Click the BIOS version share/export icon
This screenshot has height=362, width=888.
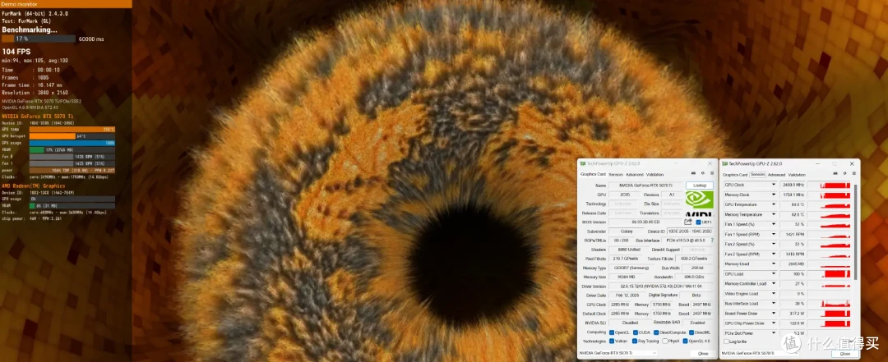point(688,222)
